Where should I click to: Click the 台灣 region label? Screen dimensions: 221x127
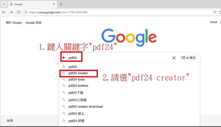coord(10,121)
